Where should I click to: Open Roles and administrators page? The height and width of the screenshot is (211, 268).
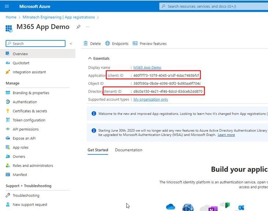(33, 165)
